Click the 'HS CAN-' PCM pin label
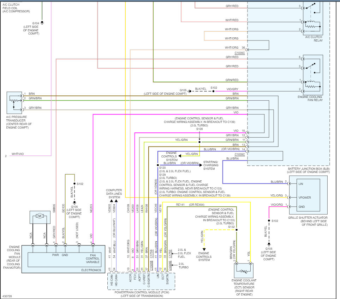 coord(112,280)
